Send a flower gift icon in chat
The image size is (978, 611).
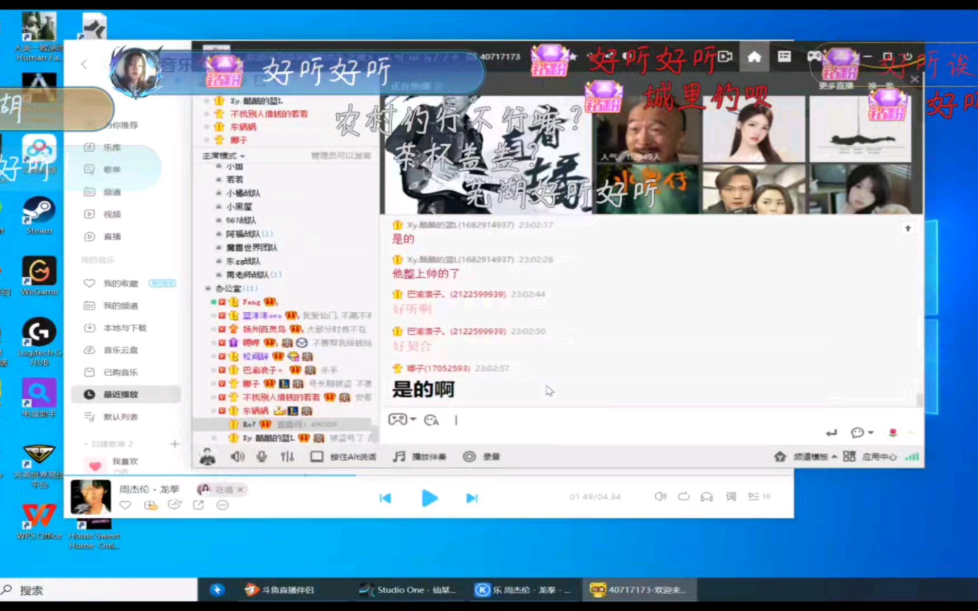(893, 433)
